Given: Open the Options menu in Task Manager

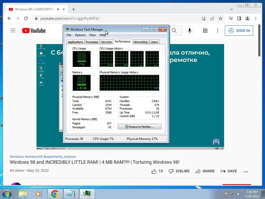Looking at the screenshot, I should tap(80, 35).
